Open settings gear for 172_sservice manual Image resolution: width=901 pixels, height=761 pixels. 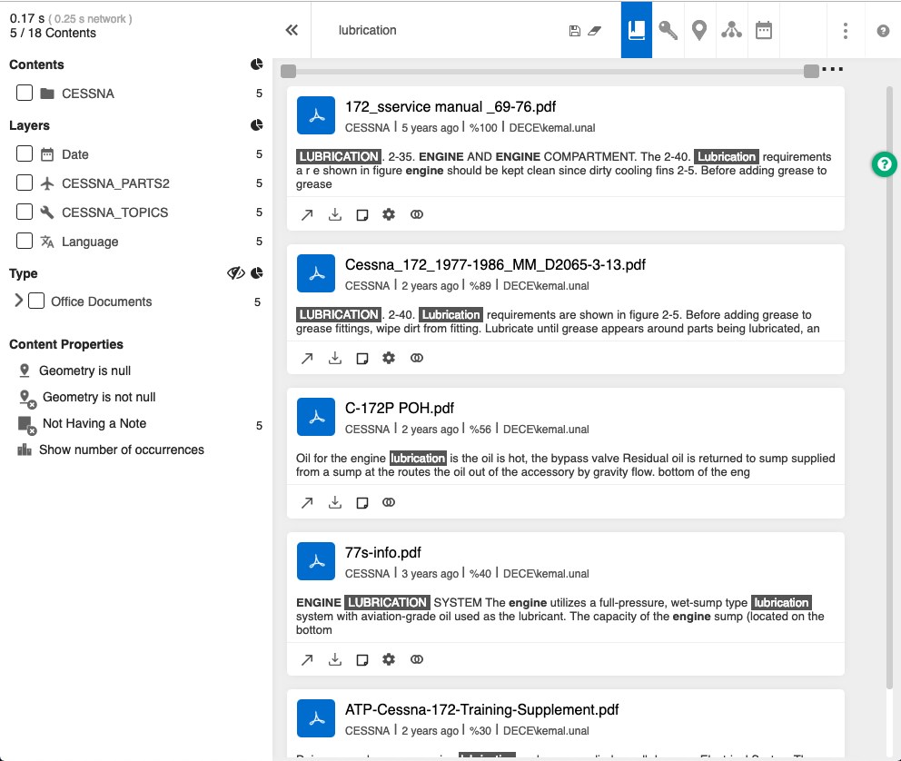(x=389, y=215)
